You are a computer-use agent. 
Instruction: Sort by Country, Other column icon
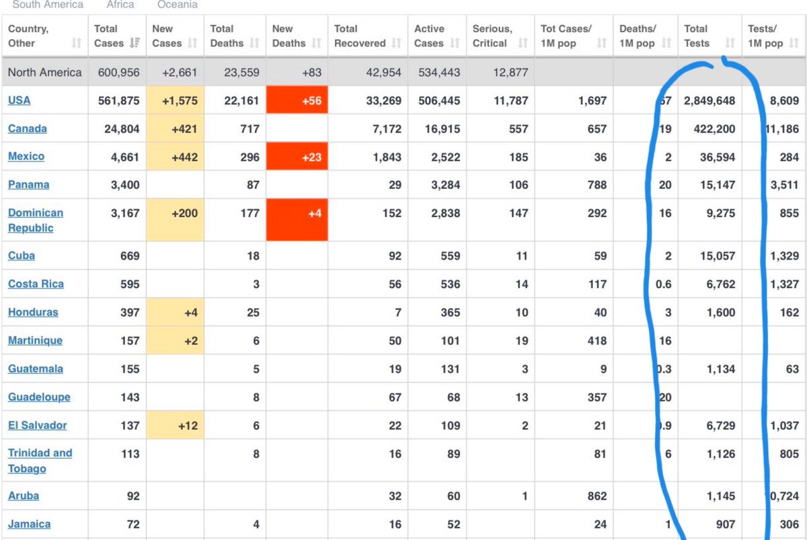coord(76,43)
